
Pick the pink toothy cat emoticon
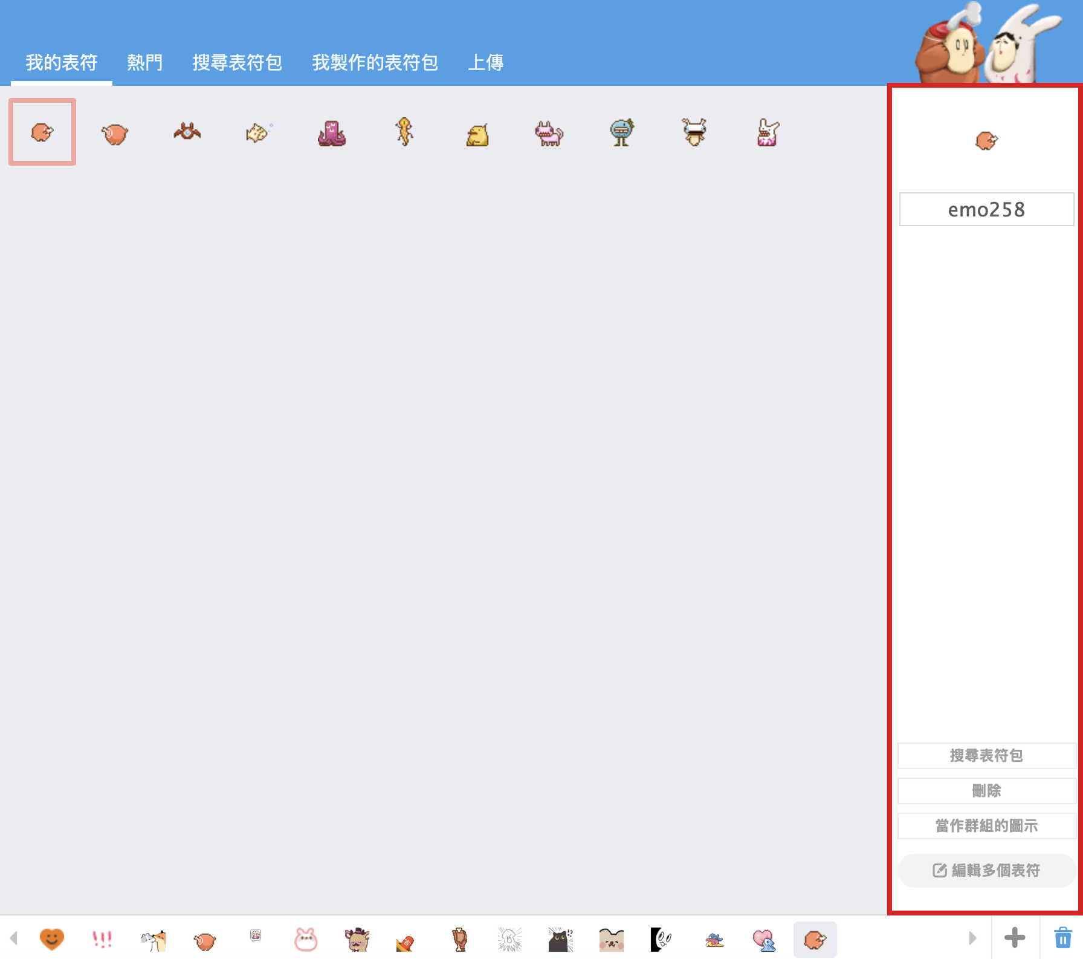point(549,134)
